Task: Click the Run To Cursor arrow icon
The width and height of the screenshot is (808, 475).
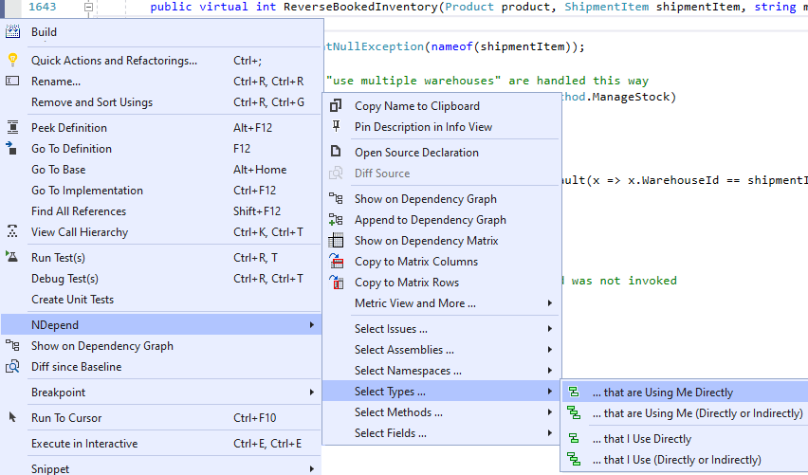Action: pyautogui.click(x=12, y=417)
